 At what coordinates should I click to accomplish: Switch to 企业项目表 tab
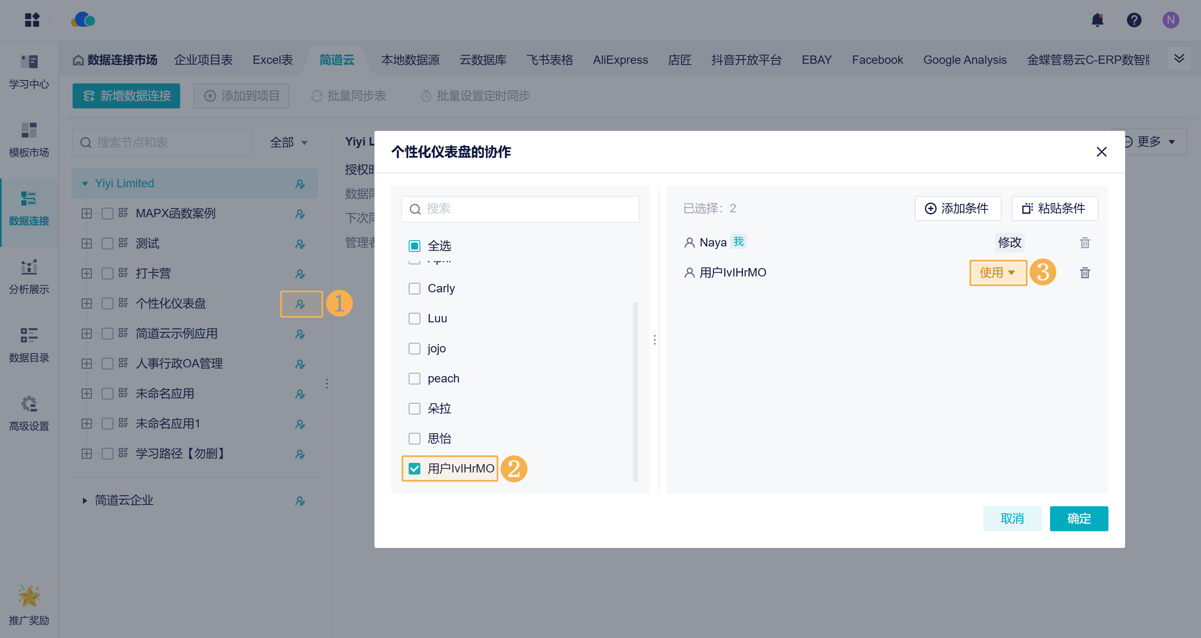(x=203, y=60)
